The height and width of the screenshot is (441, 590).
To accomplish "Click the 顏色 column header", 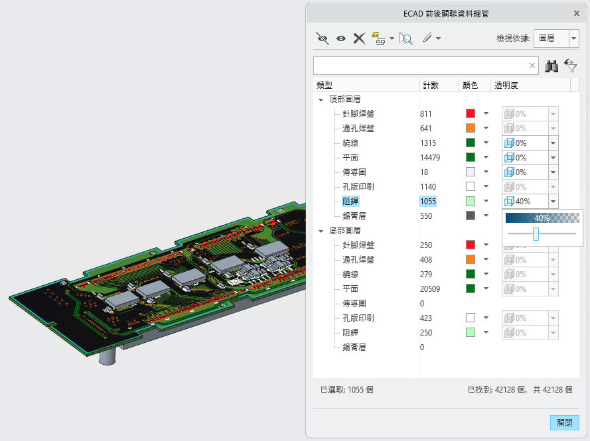I will click(475, 86).
